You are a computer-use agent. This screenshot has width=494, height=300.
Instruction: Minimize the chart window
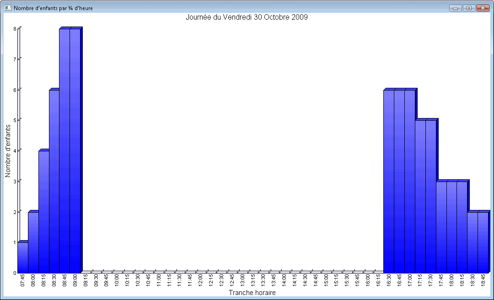coord(455,8)
